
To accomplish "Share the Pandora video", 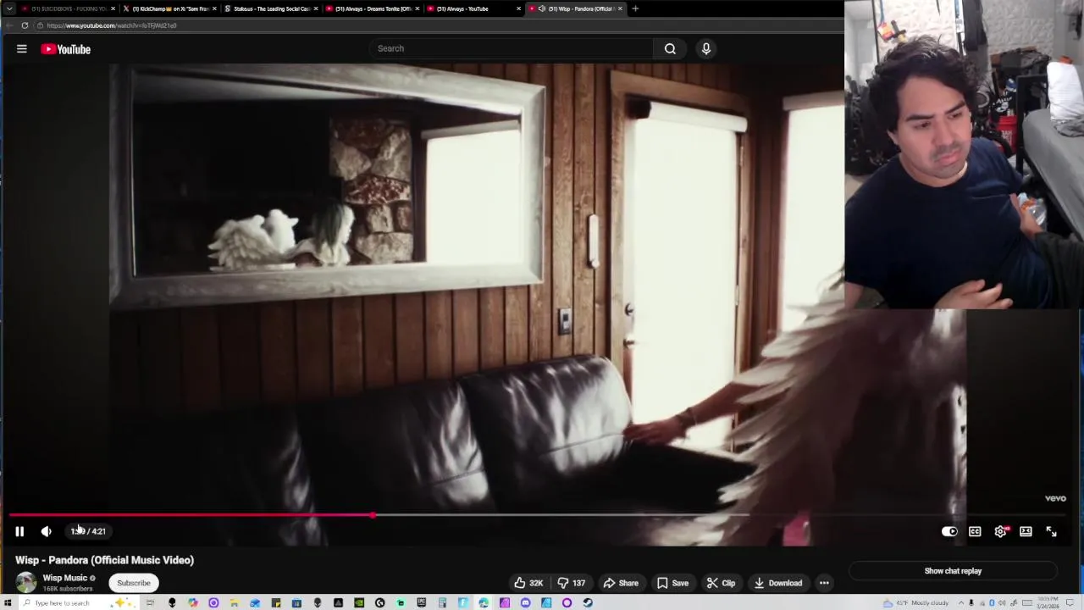I will (621, 583).
